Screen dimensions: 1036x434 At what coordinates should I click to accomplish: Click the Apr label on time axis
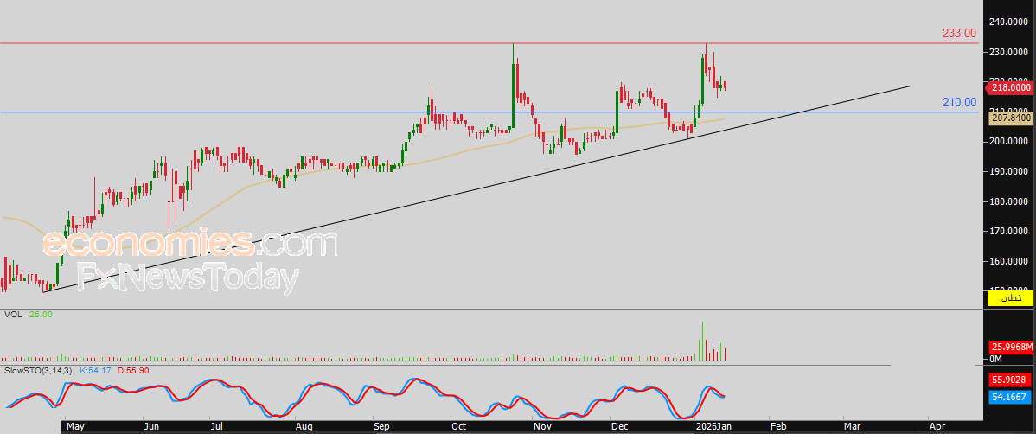tap(937, 426)
